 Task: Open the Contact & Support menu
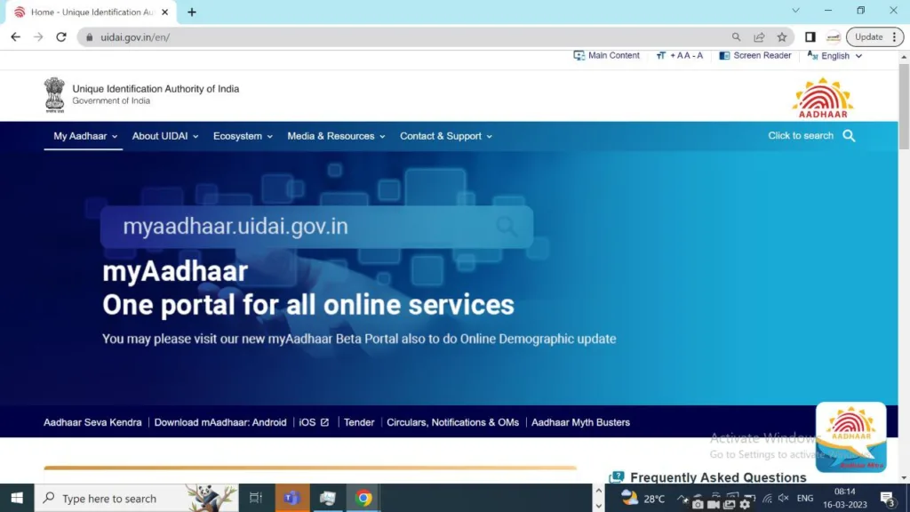(445, 136)
